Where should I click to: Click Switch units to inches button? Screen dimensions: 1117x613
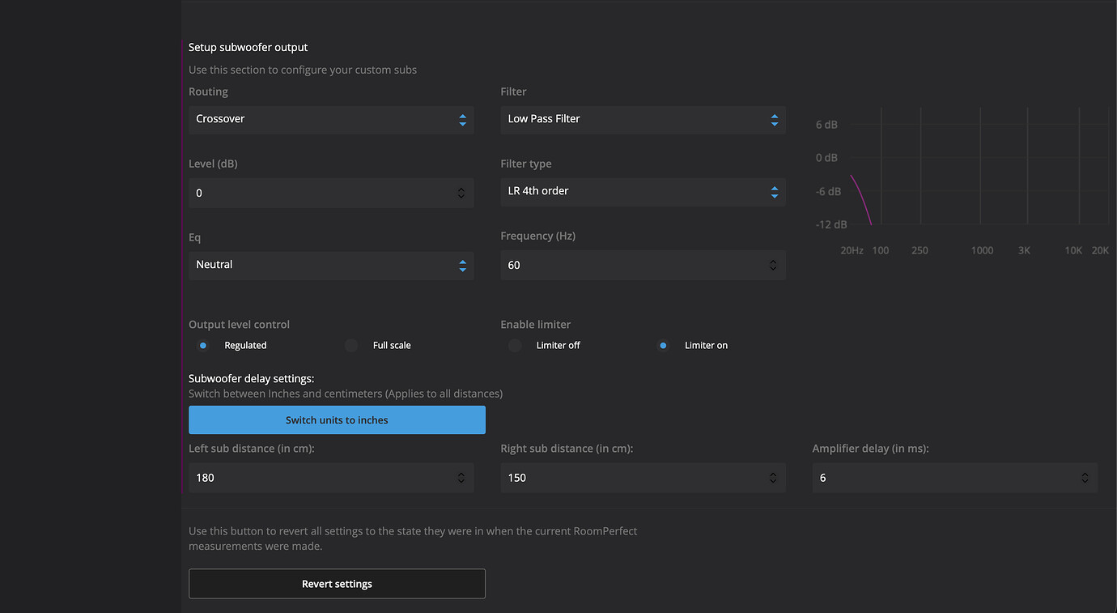[337, 420]
